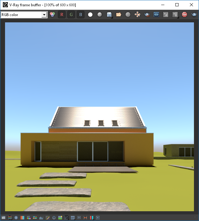
Task: Toggle stereo red/cyan view
Action: point(92,218)
